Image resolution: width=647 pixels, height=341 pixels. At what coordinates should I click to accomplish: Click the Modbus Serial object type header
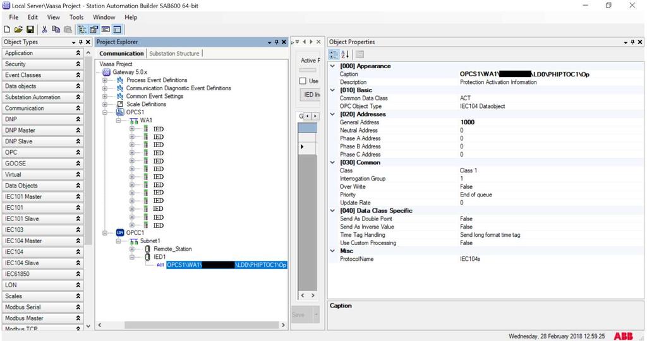coord(43,307)
